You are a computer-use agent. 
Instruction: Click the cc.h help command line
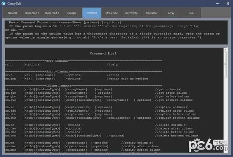(23, 64)
